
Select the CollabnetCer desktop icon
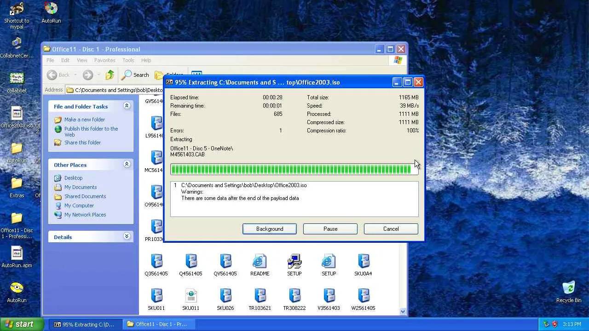[x=17, y=48]
